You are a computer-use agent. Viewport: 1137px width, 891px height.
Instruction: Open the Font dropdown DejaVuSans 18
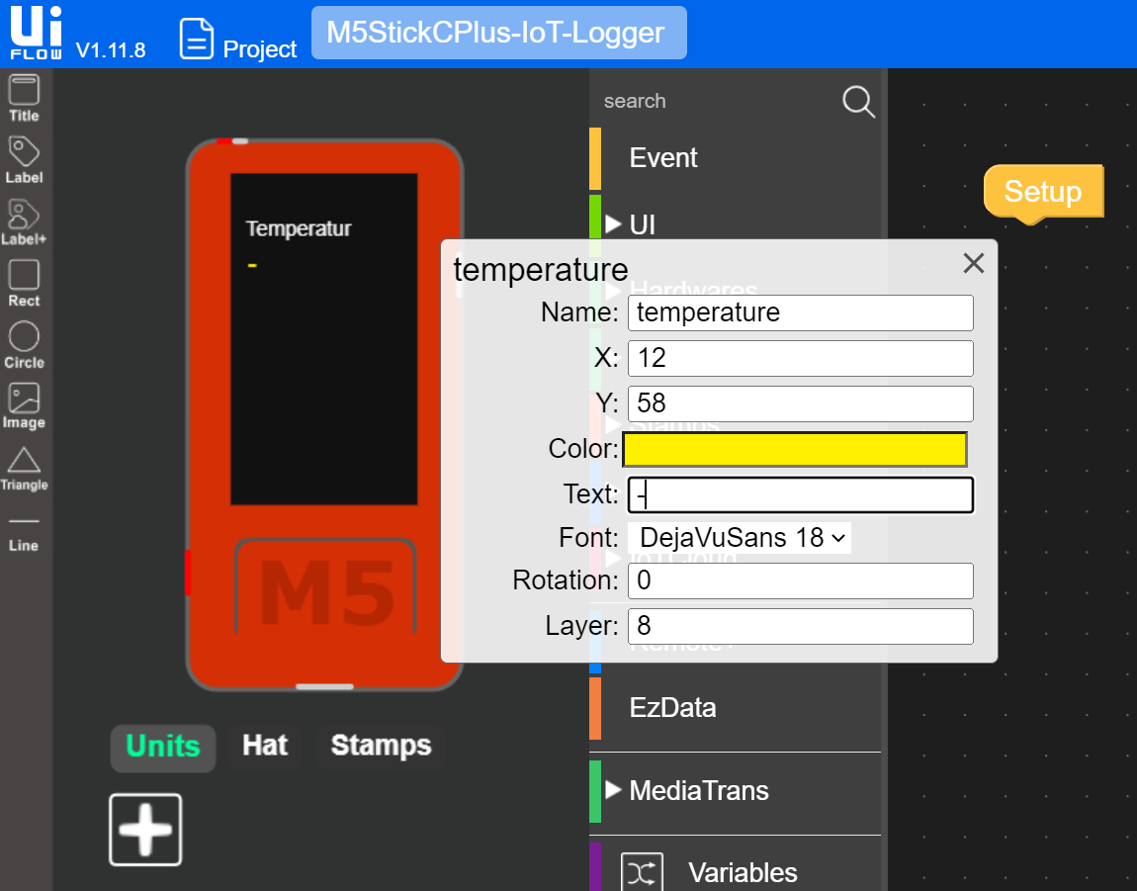[x=739, y=538]
